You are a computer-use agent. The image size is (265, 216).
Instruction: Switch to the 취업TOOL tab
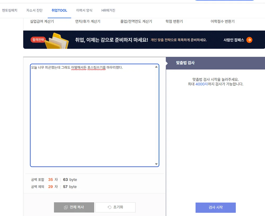pyautogui.click(x=59, y=11)
